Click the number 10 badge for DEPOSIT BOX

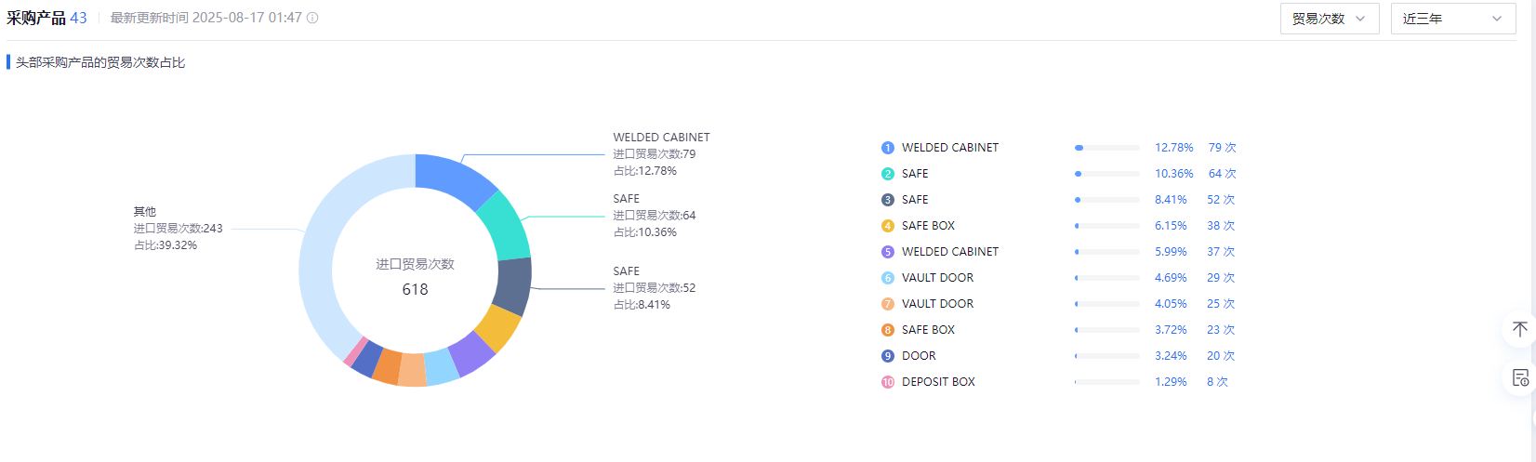[x=887, y=382]
